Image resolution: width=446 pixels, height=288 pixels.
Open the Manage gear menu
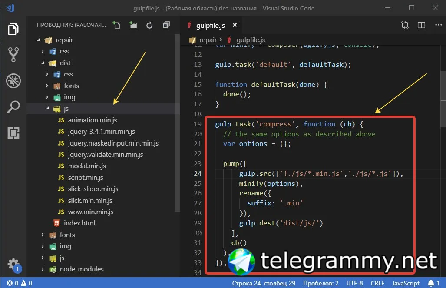13,264
